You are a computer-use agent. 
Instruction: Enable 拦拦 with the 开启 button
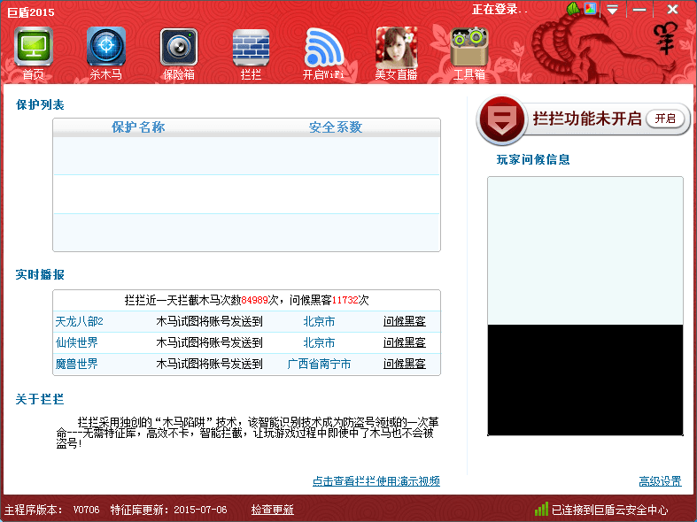coord(665,119)
